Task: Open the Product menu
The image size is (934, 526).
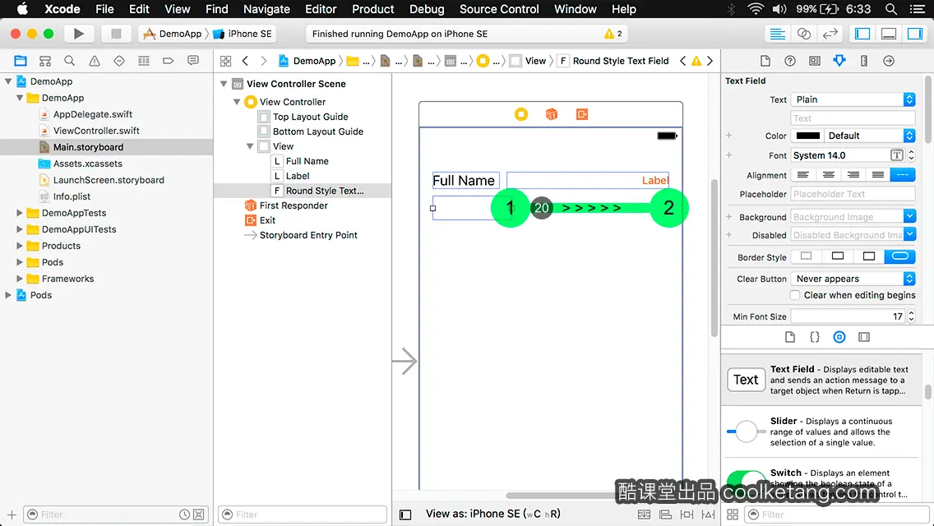Action: 373,9
